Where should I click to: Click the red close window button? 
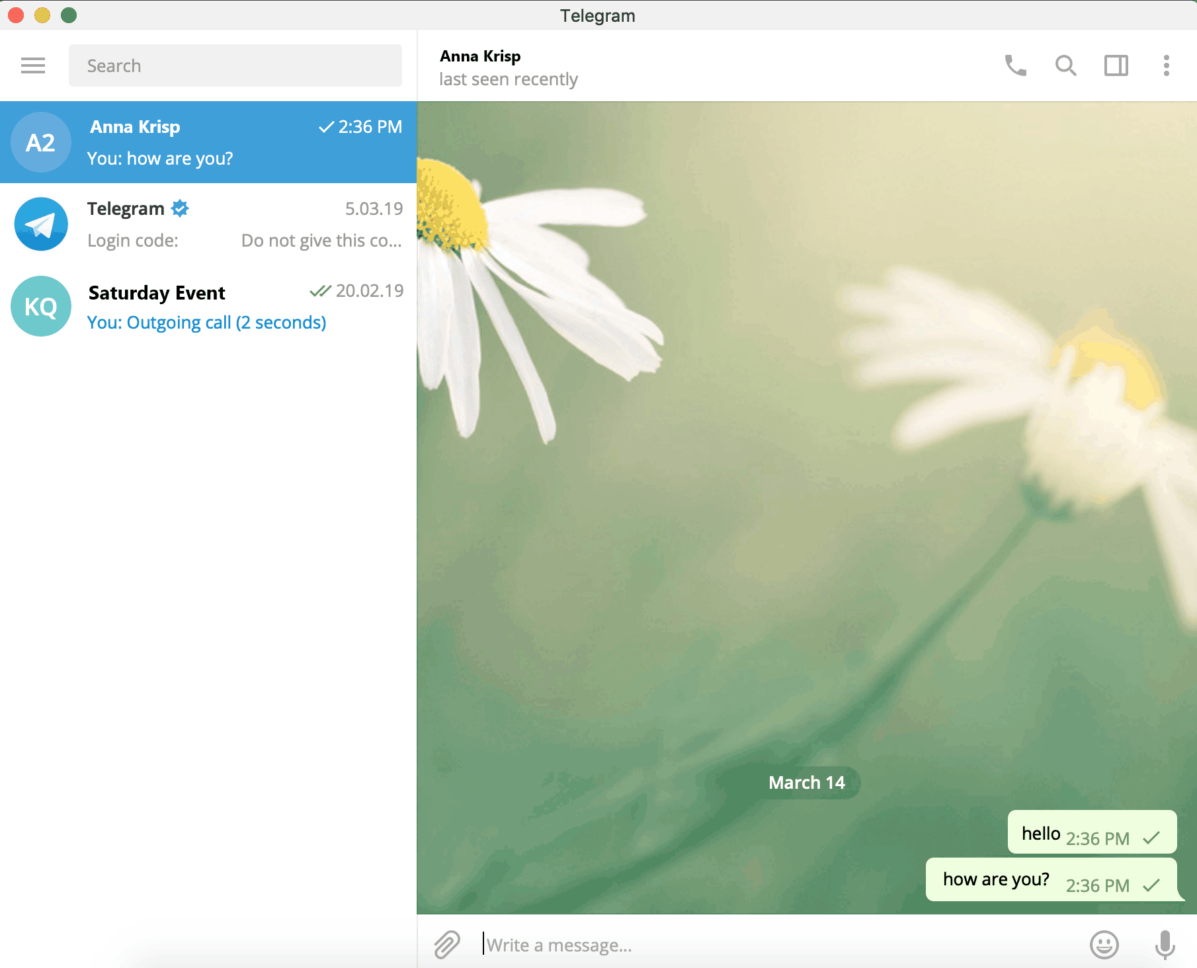click(x=16, y=15)
